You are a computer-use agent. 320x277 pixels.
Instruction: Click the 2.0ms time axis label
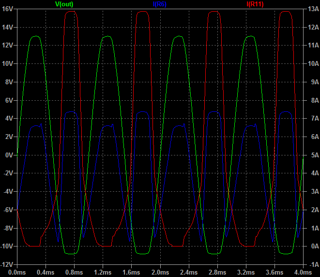click(160, 272)
